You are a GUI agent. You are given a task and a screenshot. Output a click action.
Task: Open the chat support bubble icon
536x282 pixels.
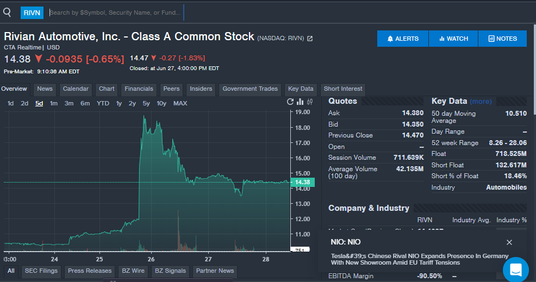coord(515,270)
